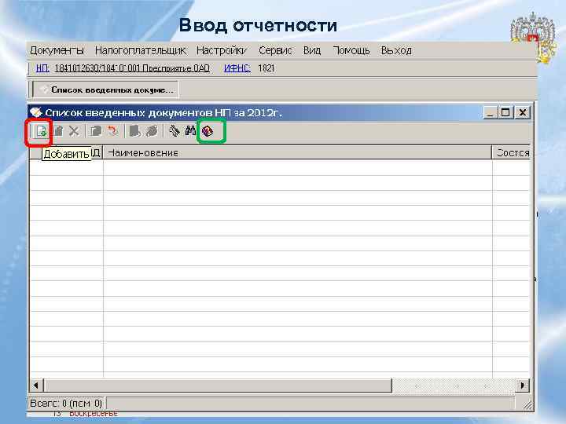Close the Список введенных документов window
This screenshot has height=424, width=566.
pyautogui.click(x=522, y=112)
